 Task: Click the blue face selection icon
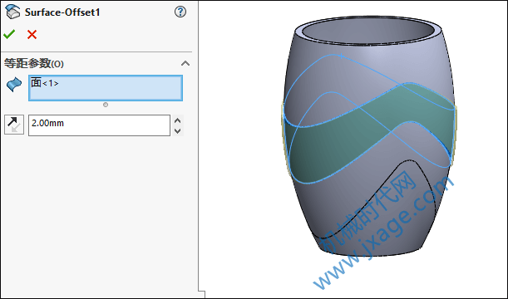(14, 85)
